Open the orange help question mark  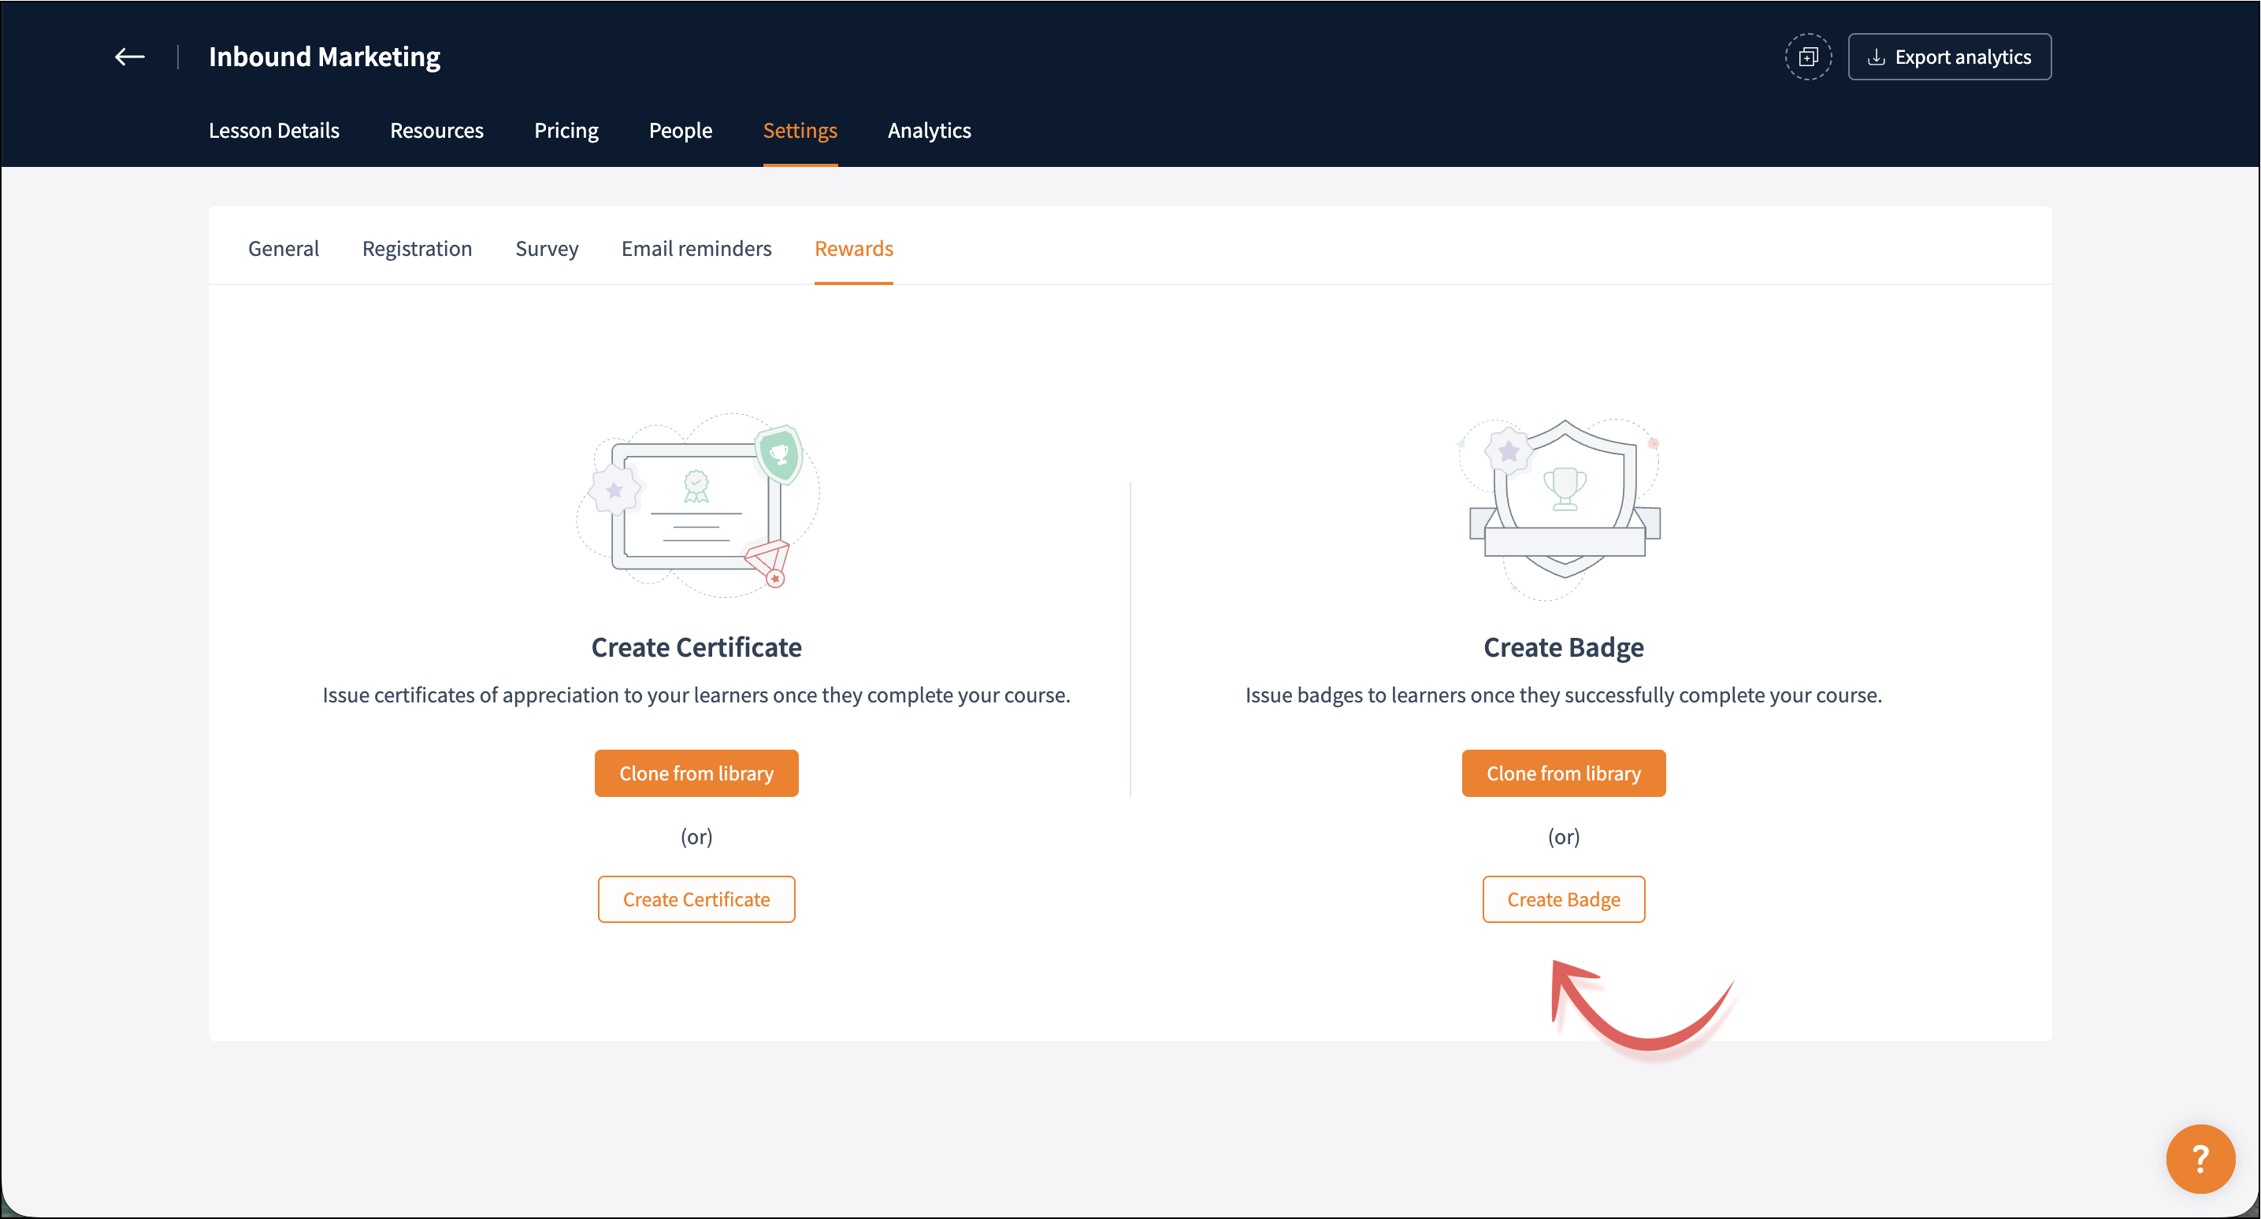2199,1158
